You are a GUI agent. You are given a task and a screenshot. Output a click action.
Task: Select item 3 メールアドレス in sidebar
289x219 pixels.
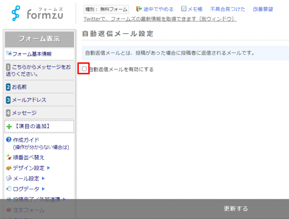[29, 100]
